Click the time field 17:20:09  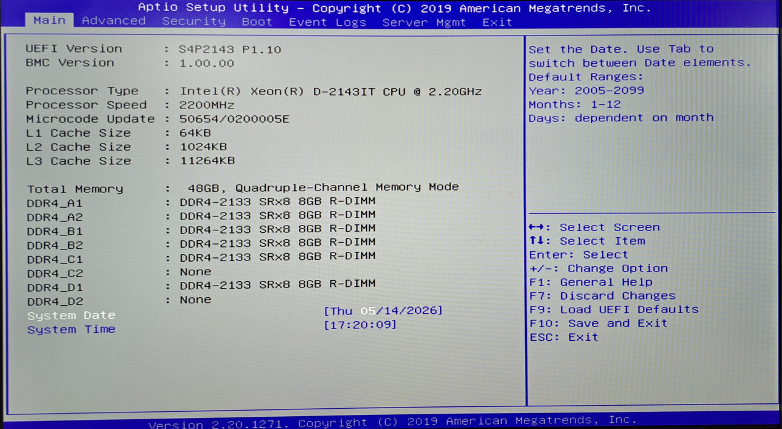point(360,325)
